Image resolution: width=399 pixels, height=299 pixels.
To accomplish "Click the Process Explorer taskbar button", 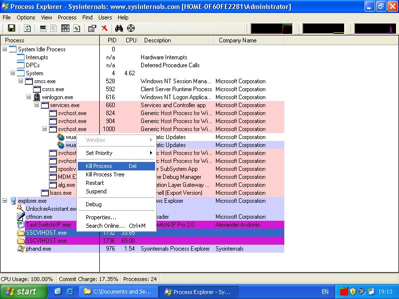I will (x=199, y=292).
